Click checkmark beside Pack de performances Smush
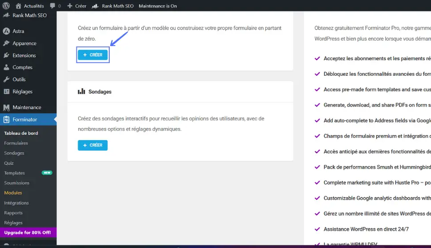 (x=317, y=167)
